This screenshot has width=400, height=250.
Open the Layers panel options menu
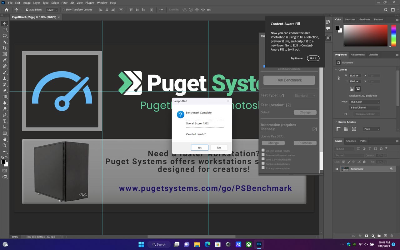click(x=397, y=141)
